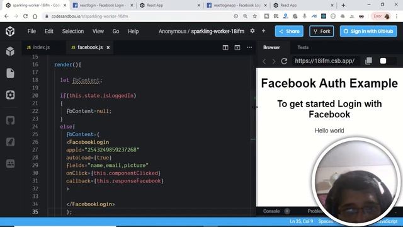This screenshot has height=227, width=403.
Task: Switch to the second React App Chrome tab
Action: [303, 5]
